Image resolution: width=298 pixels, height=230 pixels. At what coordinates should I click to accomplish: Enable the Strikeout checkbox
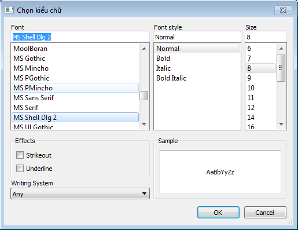pos(20,155)
